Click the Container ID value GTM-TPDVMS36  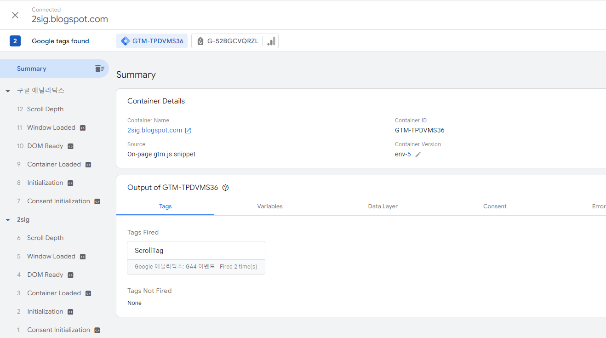420,130
